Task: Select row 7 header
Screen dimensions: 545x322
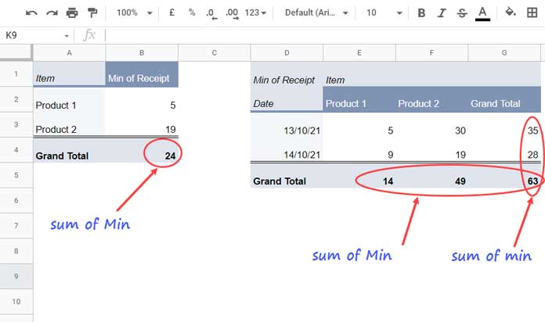Action: click(x=16, y=226)
